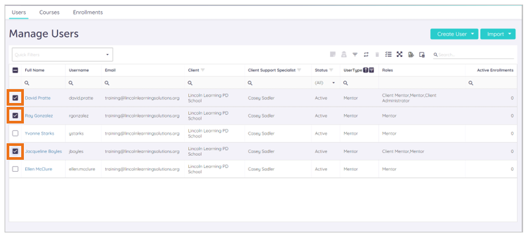
Task: Sort by the Email column header
Action: click(110, 70)
